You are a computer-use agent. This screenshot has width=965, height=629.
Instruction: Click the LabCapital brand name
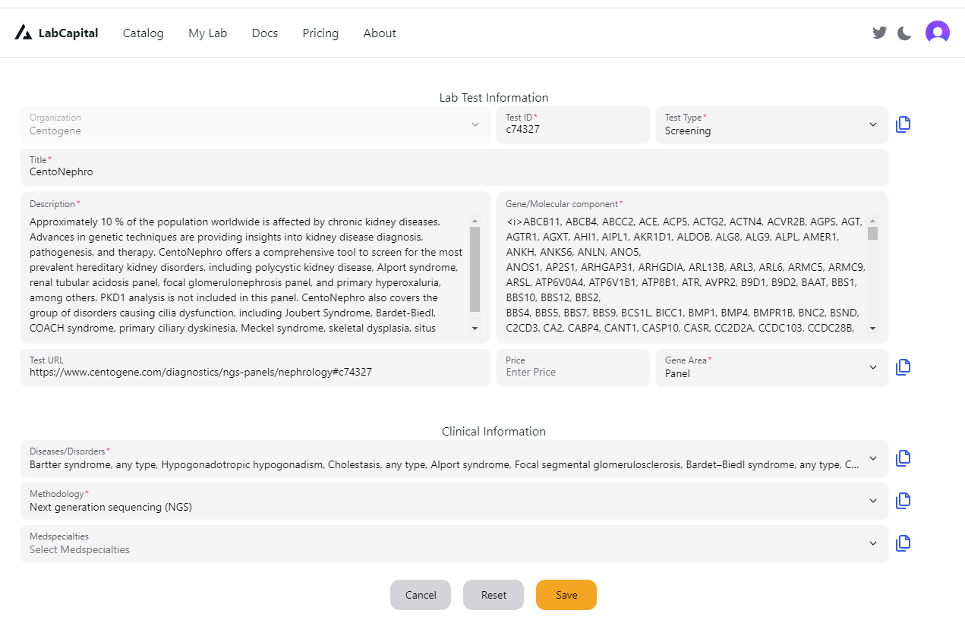(68, 33)
